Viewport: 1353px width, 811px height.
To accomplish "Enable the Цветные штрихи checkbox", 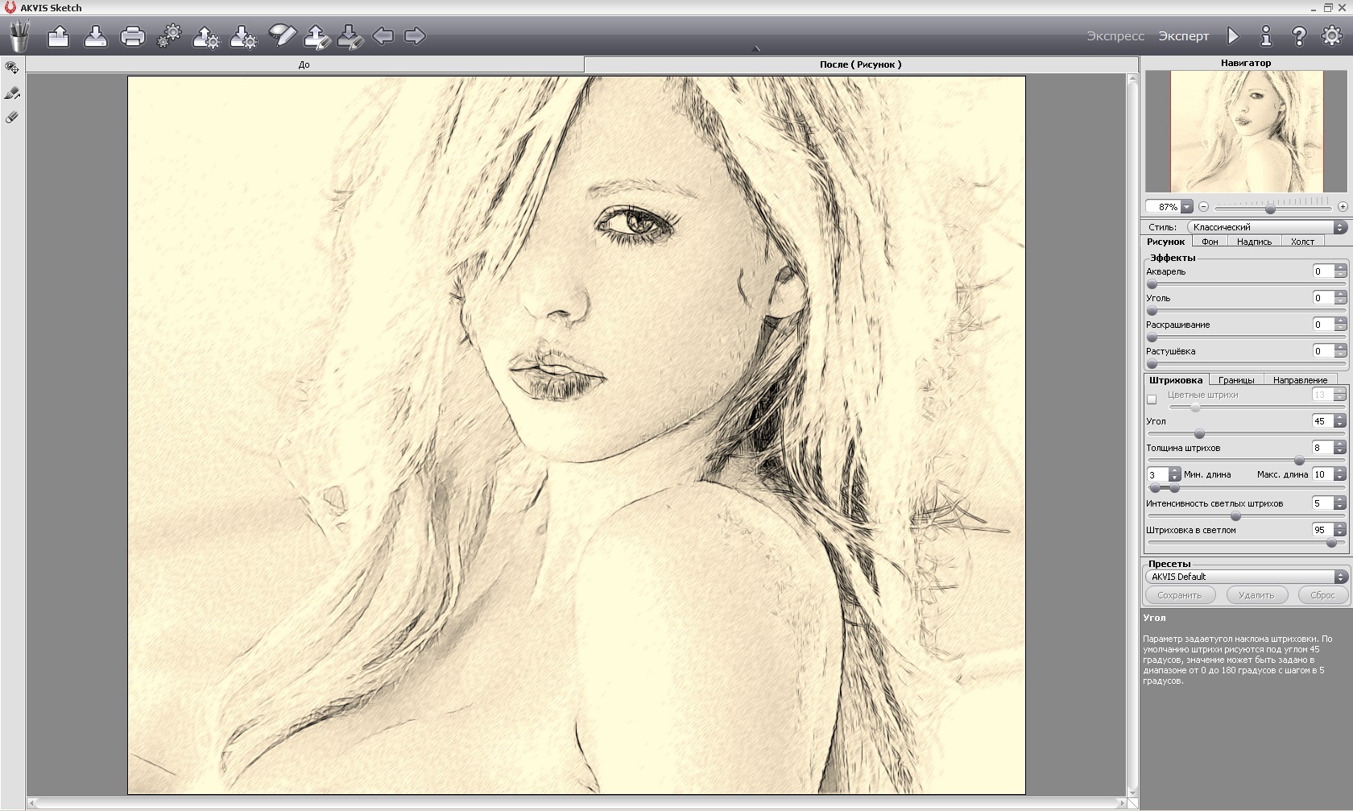I will pos(1152,399).
